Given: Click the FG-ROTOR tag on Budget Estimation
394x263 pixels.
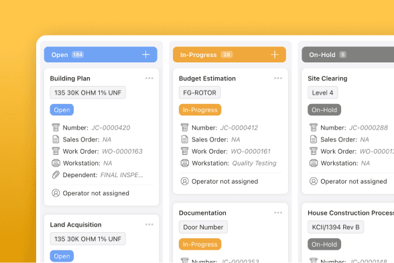Looking at the screenshot, I should tap(200, 93).
